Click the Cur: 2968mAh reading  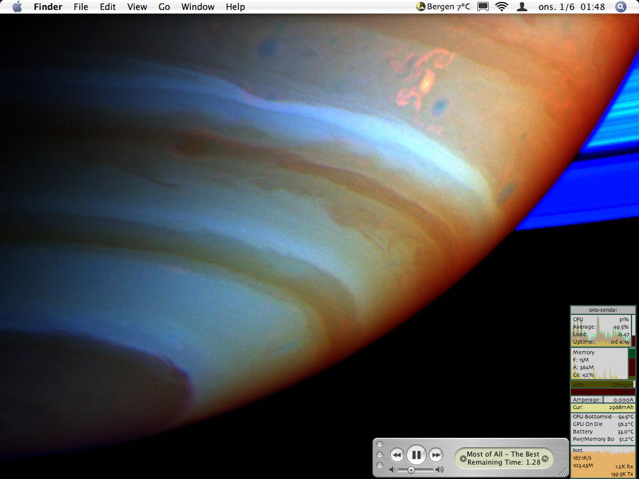pyautogui.click(x=603, y=407)
